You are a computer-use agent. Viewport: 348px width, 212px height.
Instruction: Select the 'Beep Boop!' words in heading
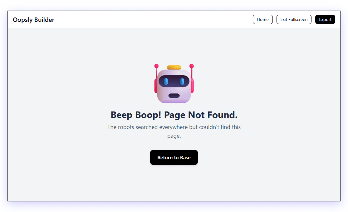pos(136,115)
